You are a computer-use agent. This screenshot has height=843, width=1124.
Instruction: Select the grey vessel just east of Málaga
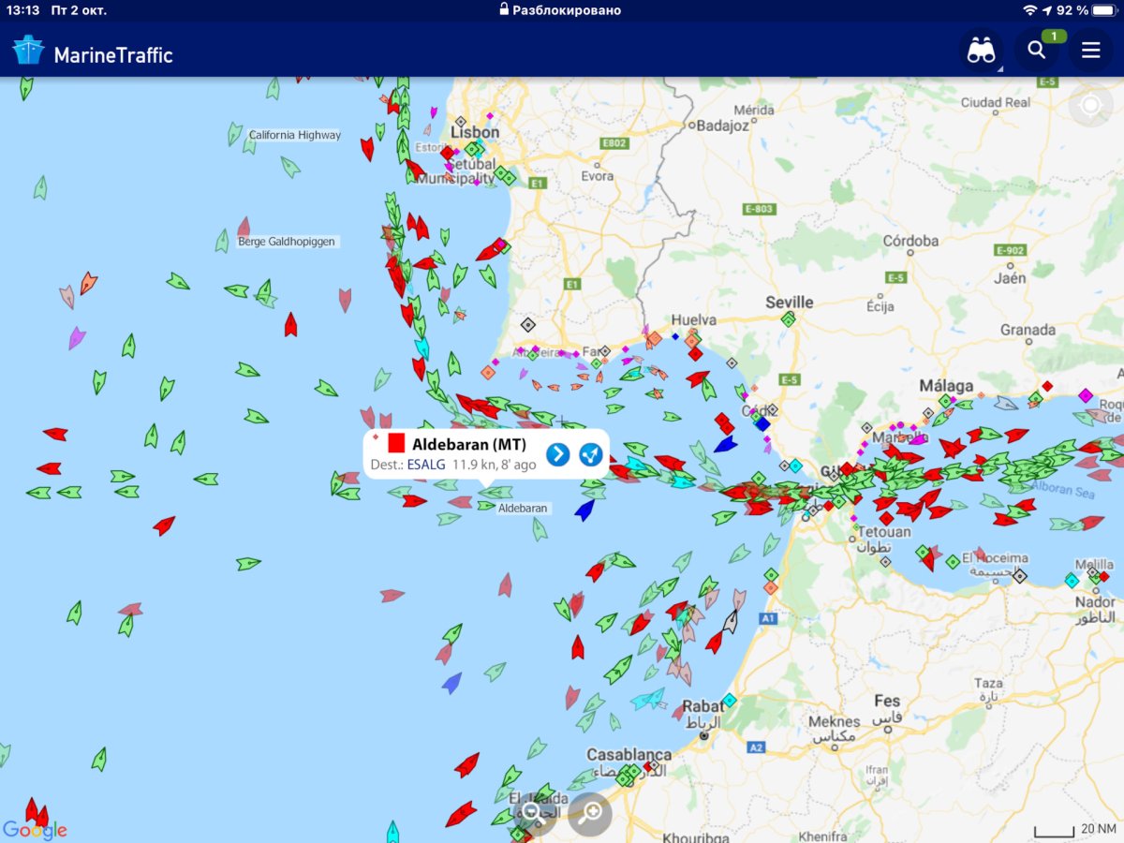point(1006,404)
